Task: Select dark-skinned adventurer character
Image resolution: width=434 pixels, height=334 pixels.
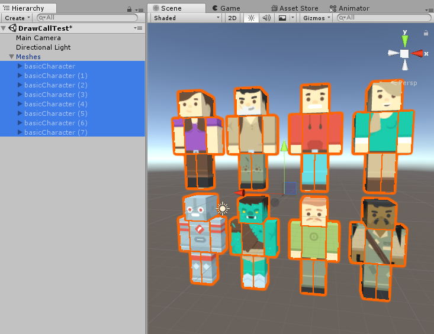Action: click(x=378, y=249)
